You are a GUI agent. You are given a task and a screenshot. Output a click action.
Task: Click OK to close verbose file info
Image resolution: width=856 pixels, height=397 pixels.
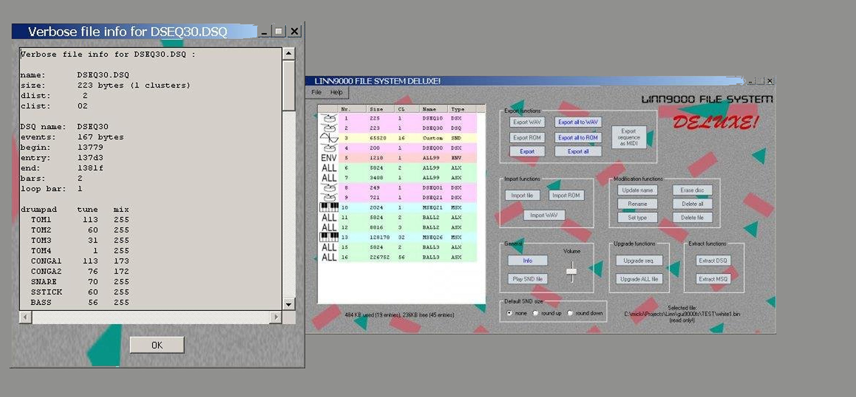(x=157, y=345)
